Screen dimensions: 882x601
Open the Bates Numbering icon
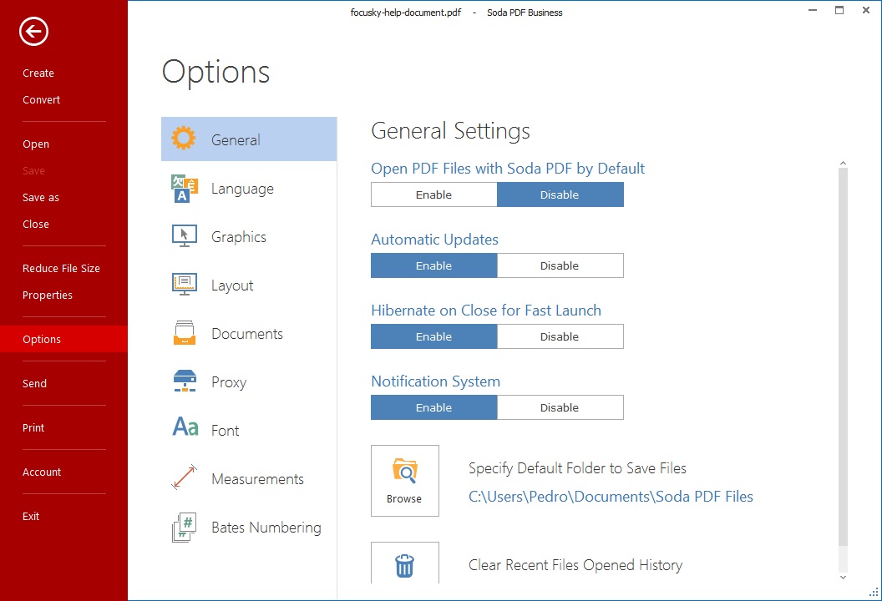pos(184,527)
